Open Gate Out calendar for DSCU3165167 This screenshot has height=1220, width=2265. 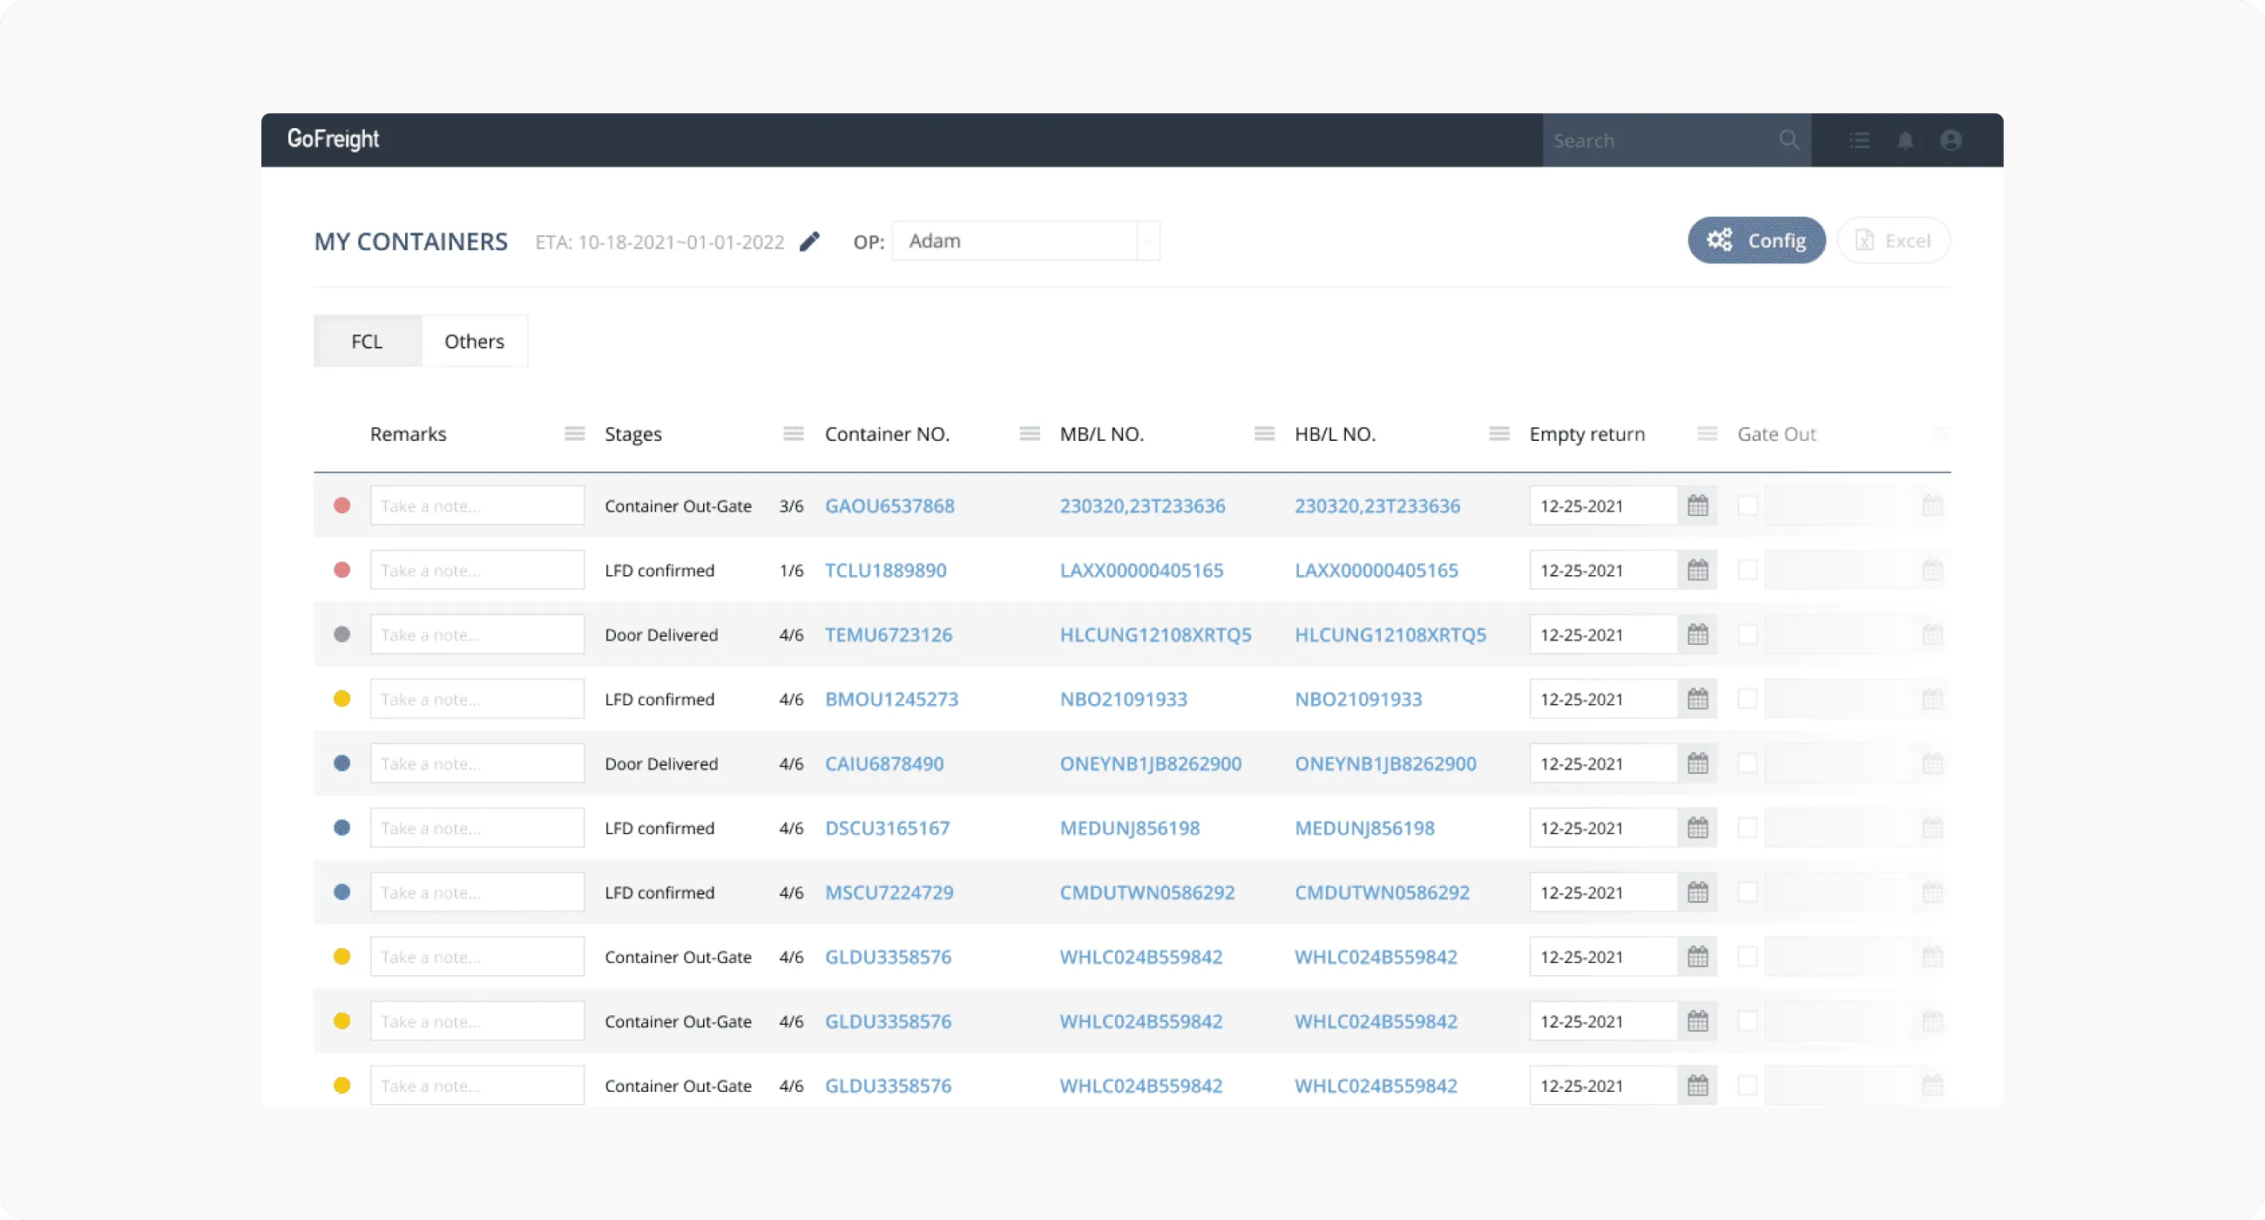pyautogui.click(x=1931, y=828)
